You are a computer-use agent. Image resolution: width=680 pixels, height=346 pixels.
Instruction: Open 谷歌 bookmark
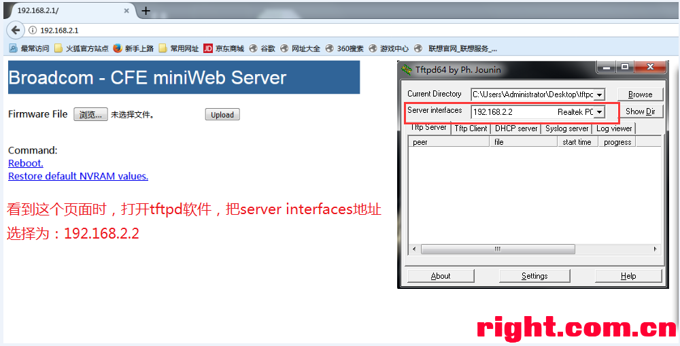(x=262, y=48)
